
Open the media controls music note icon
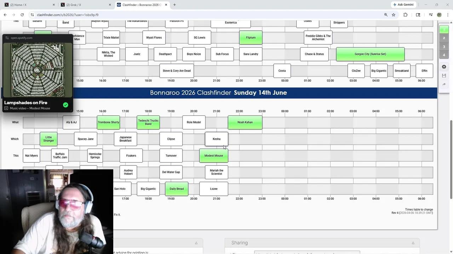tap(431, 15)
